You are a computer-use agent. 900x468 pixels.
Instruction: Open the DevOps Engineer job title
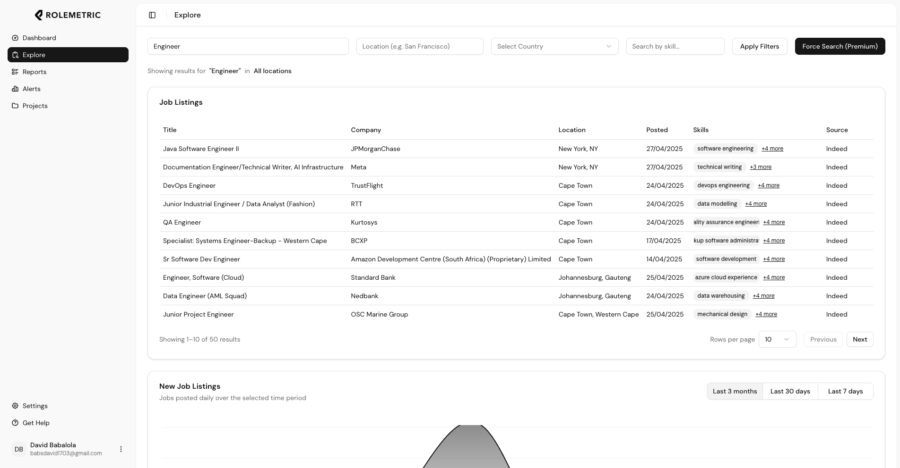coord(189,185)
